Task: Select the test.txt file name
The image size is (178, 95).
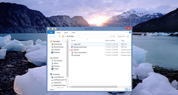Action: tap(76, 50)
